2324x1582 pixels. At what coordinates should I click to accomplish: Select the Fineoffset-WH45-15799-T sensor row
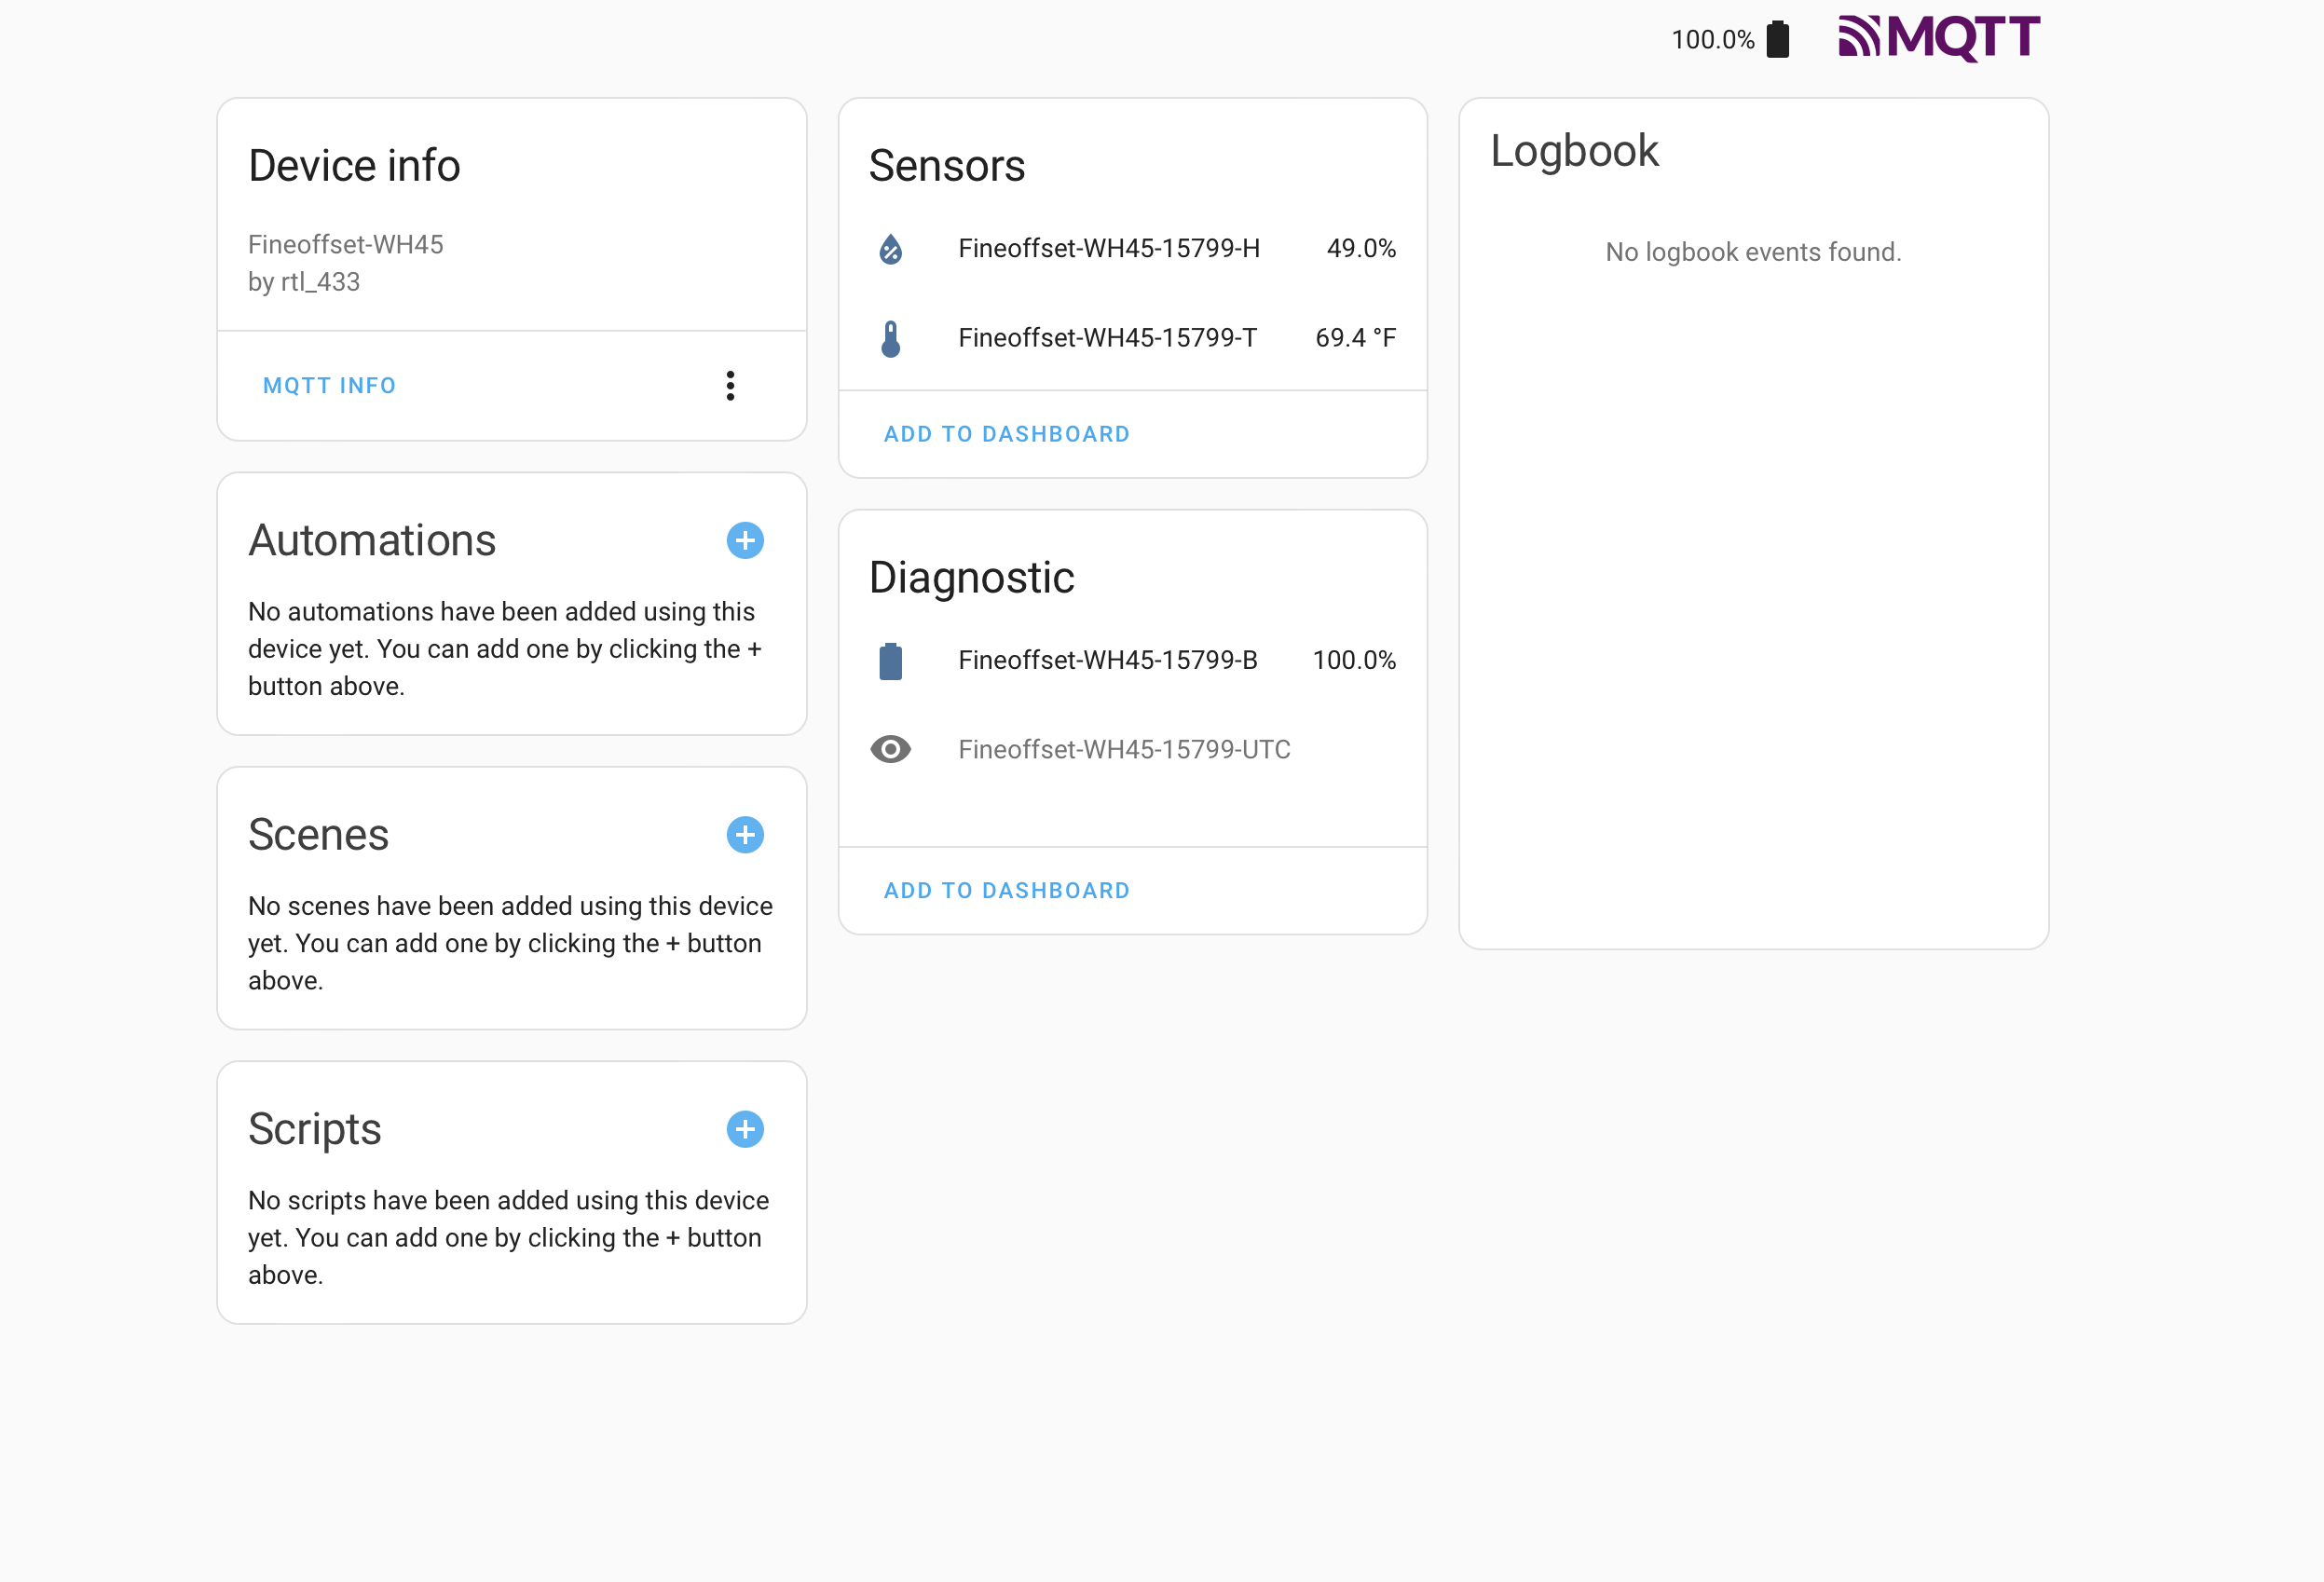point(1107,338)
